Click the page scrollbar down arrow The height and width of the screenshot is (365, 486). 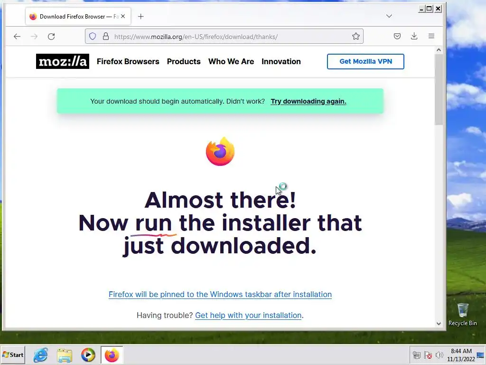(x=439, y=323)
